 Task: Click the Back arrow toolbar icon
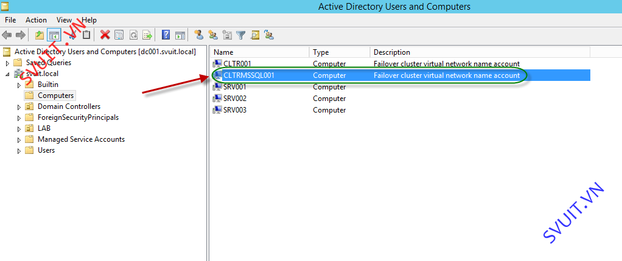point(7,35)
